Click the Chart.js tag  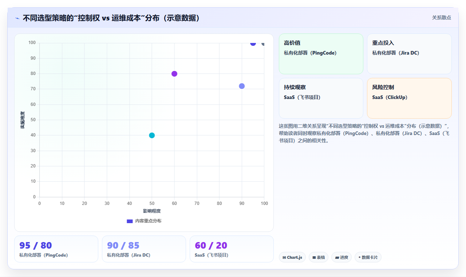(292, 257)
